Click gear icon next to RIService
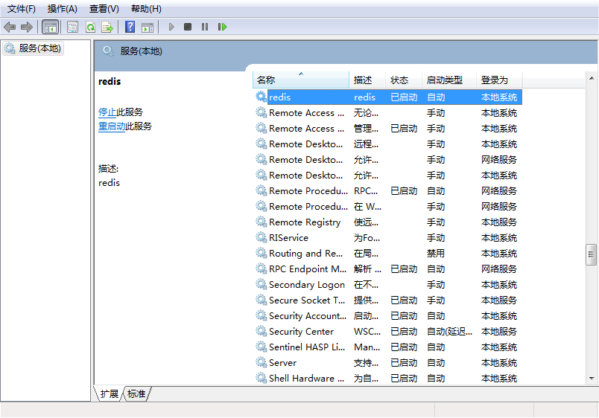599x418 pixels. pos(261,237)
